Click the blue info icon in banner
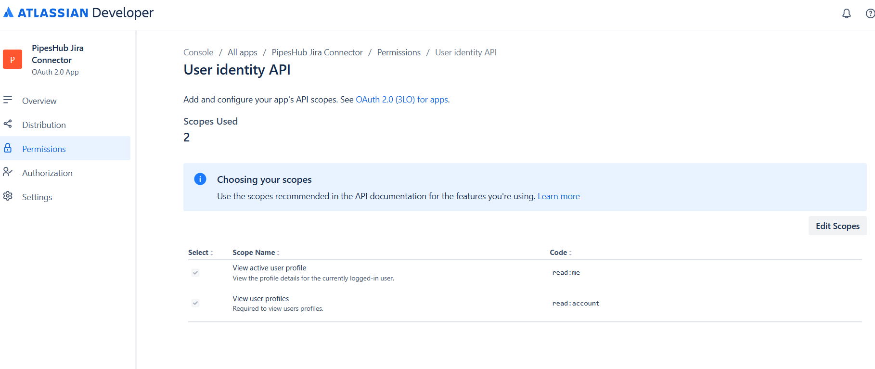The height and width of the screenshot is (369, 875). pos(200,179)
